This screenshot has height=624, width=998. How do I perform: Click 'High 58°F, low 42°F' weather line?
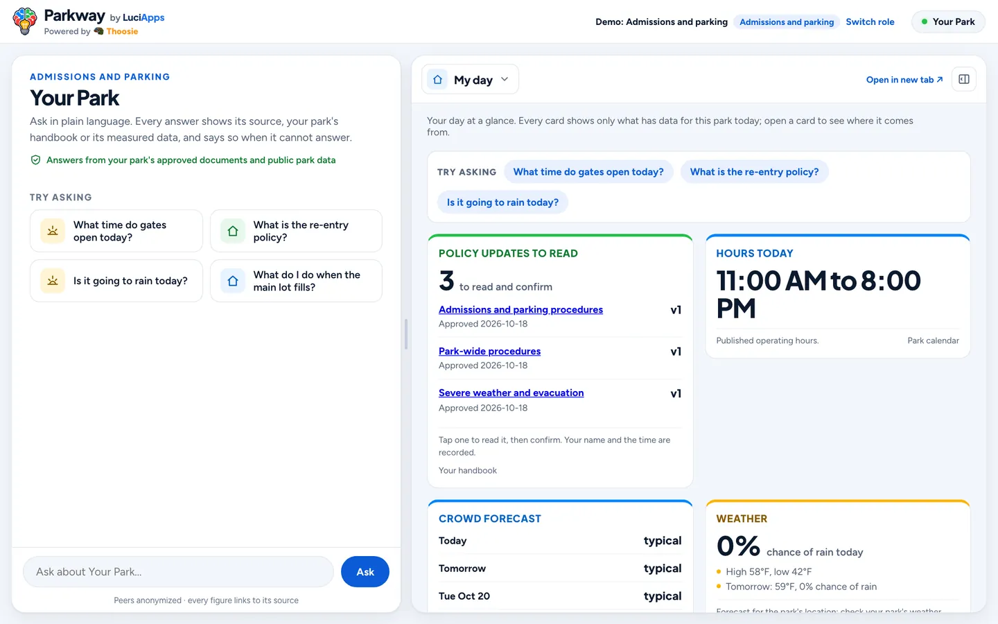pos(769,572)
